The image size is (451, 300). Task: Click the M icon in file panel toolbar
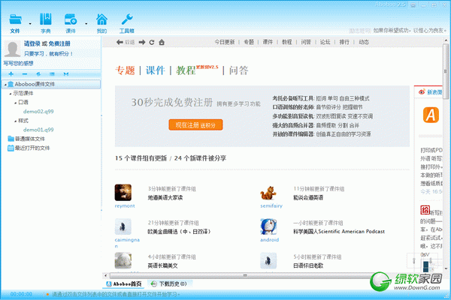(66, 74)
